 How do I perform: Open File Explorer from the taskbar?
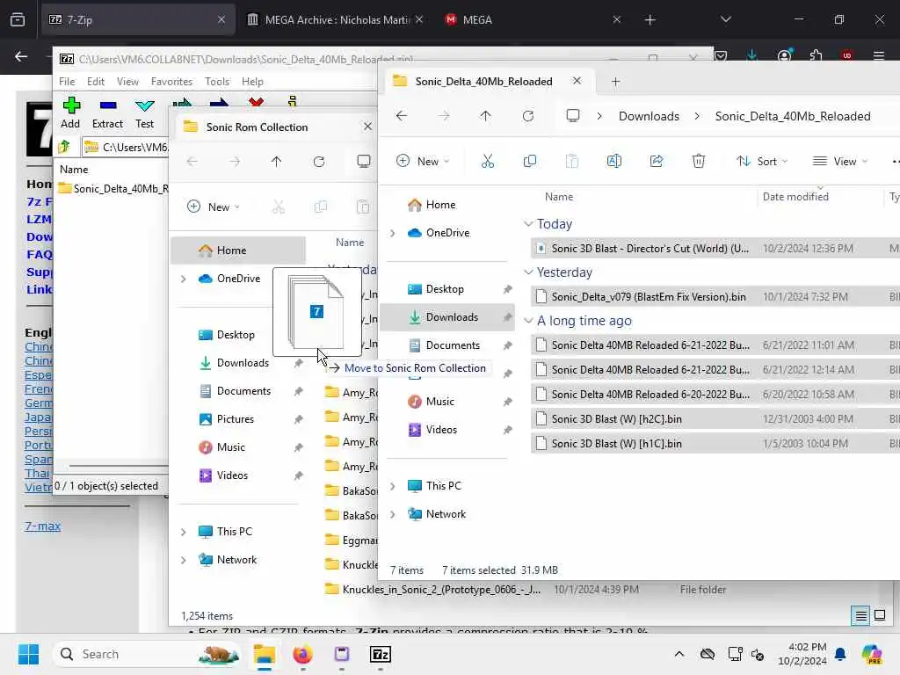click(264, 654)
